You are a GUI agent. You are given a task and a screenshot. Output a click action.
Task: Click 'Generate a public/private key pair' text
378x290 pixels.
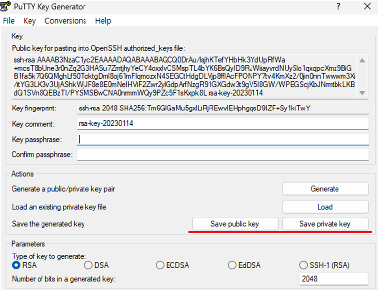(63, 189)
